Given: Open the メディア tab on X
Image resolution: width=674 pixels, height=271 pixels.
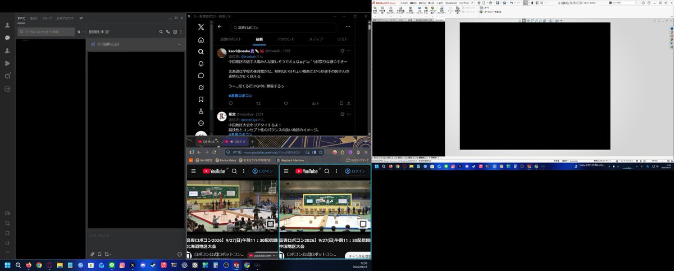Looking at the screenshot, I should [x=316, y=39].
